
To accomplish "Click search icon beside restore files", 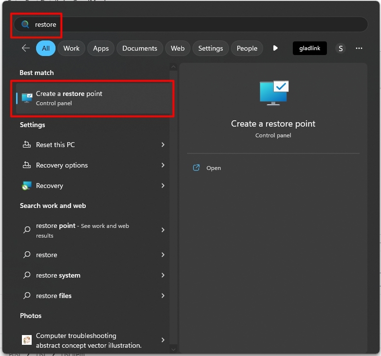I will 27,295.
